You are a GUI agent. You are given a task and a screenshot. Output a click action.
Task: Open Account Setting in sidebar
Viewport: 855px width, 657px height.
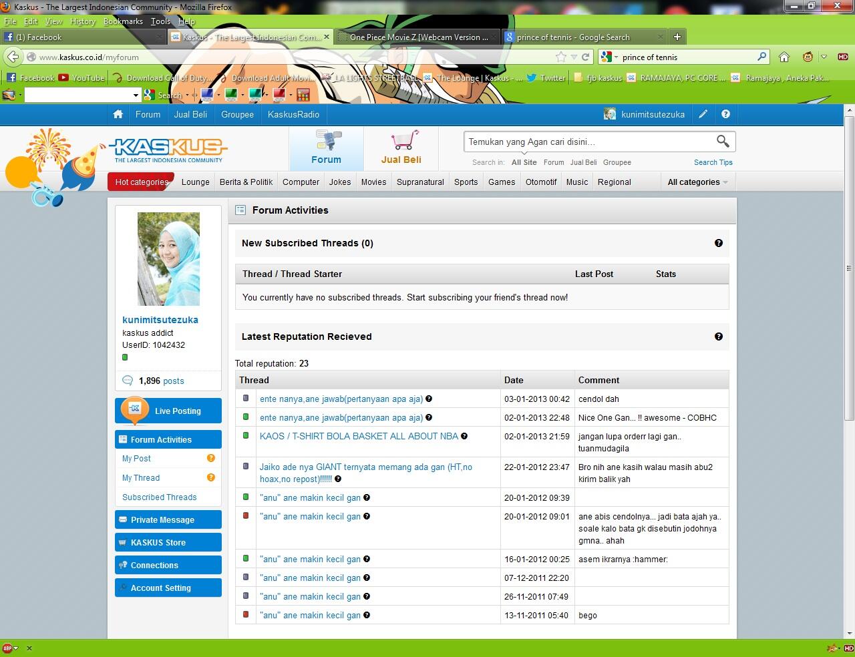point(168,588)
